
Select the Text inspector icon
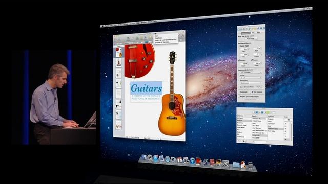pyautogui.click(x=247, y=29)
